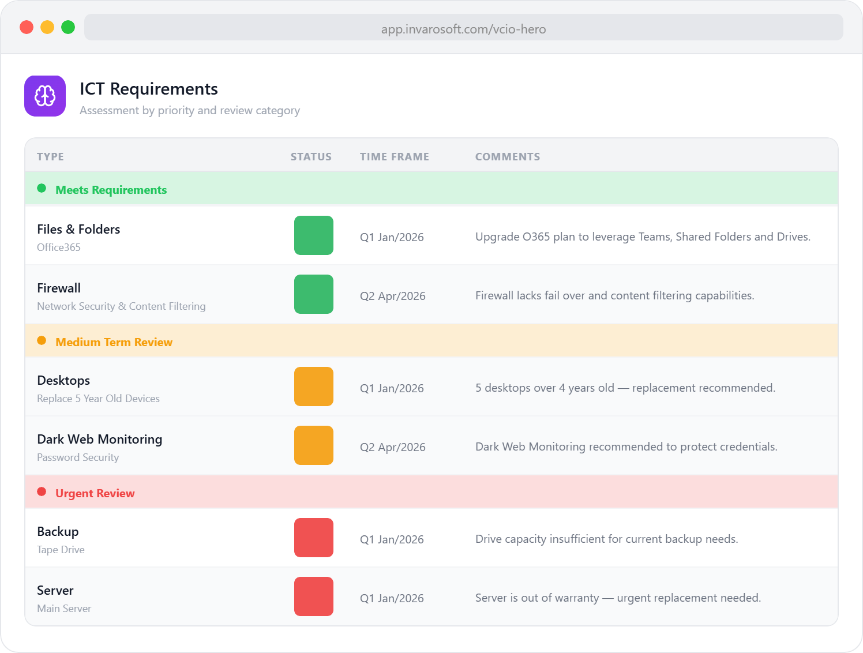Viewport: 863px width, 653px height.
Task: Click the Tape Drive subtitle
Action: click(x=61, y=550)
